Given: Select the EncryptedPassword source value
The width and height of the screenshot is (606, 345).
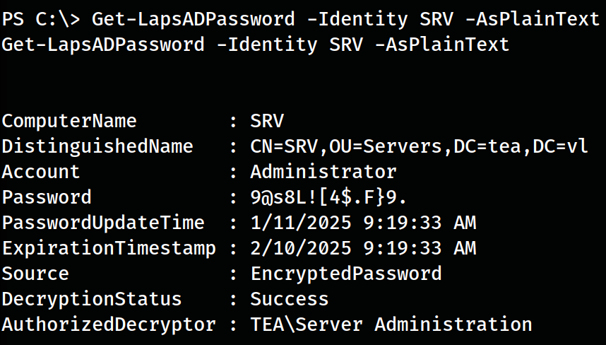Looking at the screenshot, I should 346,274.
